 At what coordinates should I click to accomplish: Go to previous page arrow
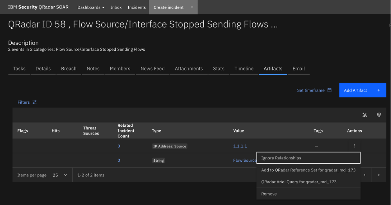tap(364, 175)
